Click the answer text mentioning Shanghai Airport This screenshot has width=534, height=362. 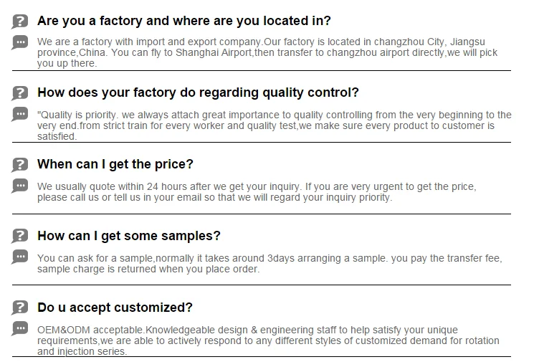point(267,53)
